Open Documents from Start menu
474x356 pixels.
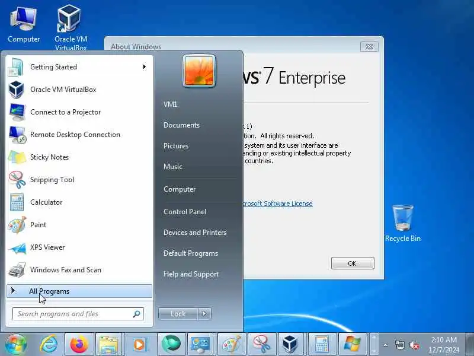point(181,125)
